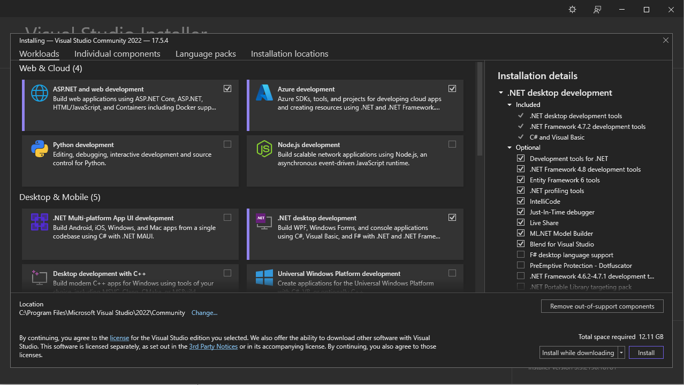The width and height of the screenshot is (684, 385).
Task: Click the .NET Multi-platform App UI icon
Action: point(40,221)
